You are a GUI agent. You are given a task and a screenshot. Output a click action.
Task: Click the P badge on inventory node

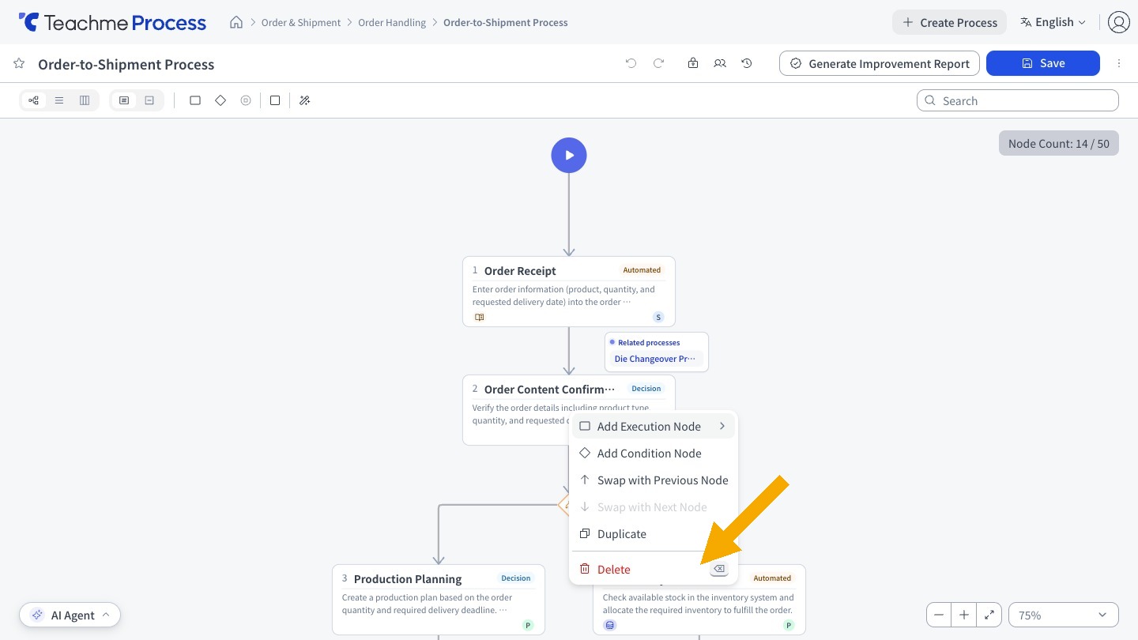[x=789, y=625]
